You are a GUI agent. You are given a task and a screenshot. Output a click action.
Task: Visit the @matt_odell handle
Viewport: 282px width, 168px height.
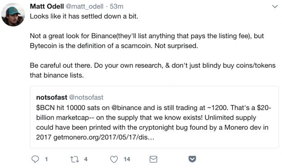(85, 6)
